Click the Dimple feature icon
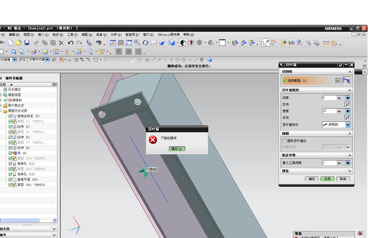This screenshot has height=238, width=381. (45, 52)
